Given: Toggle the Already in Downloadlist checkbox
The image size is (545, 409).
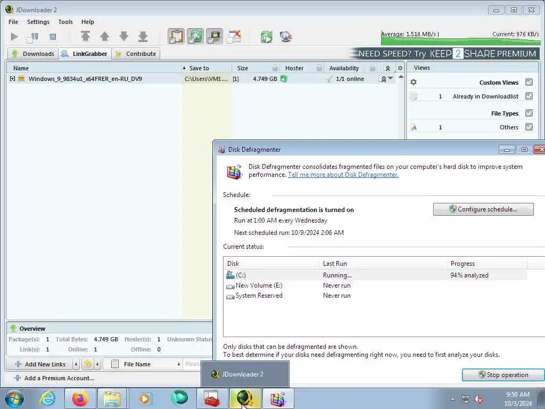Looking at the screenshot, I should tap(529, 96).
